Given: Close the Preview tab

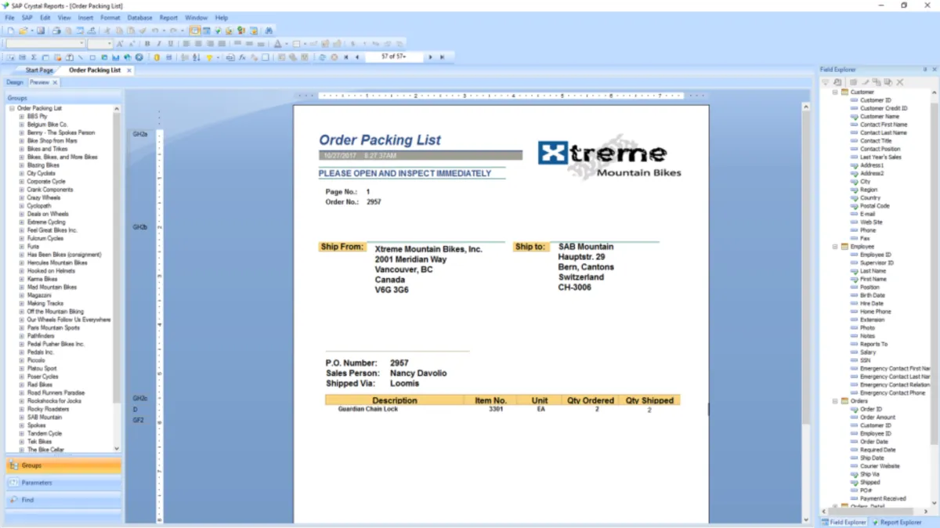Looking at the screenshot, I should (55, 82).
